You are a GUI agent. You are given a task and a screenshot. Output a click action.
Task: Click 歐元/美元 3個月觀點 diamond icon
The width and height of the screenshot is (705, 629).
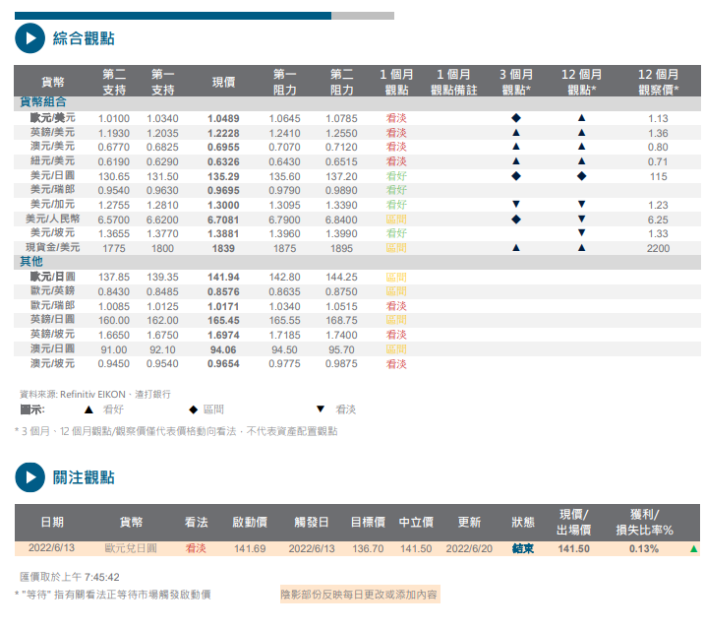(515, 118)
